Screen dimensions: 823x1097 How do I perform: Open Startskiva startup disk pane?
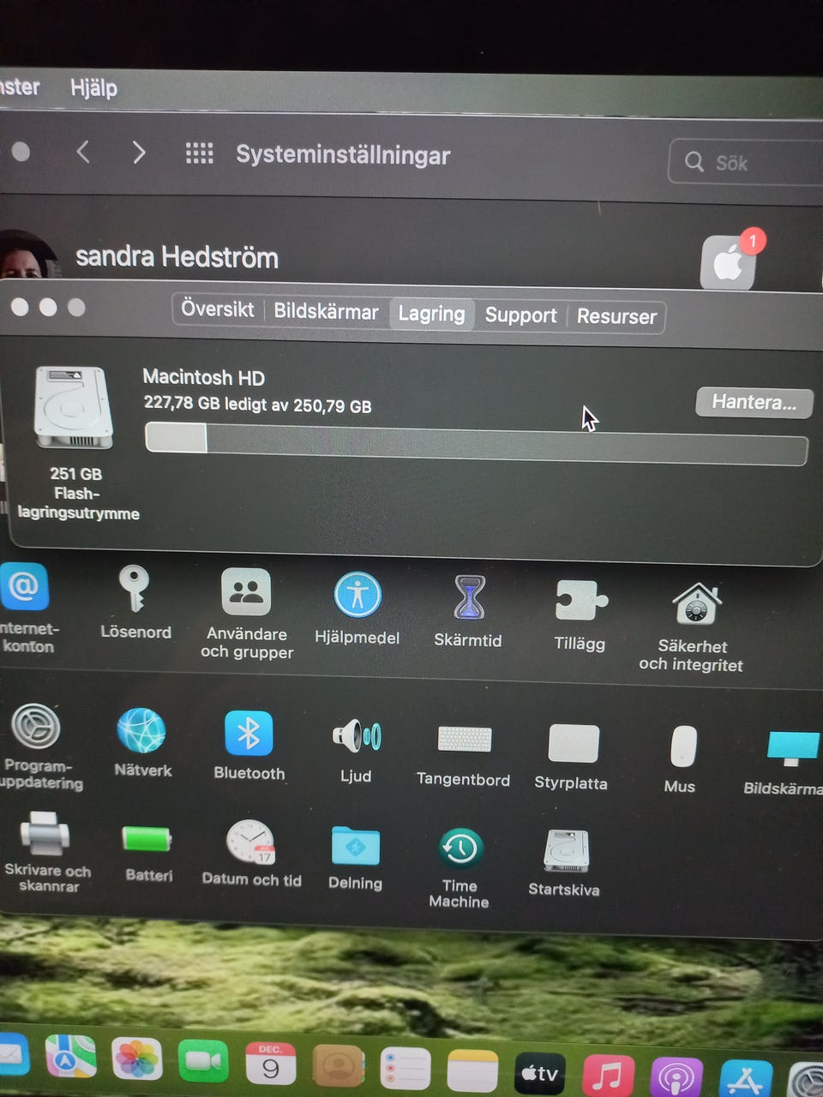(x=566, y=851)
